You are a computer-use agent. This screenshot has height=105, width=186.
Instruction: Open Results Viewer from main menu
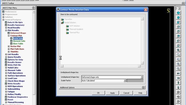(15, 62)
